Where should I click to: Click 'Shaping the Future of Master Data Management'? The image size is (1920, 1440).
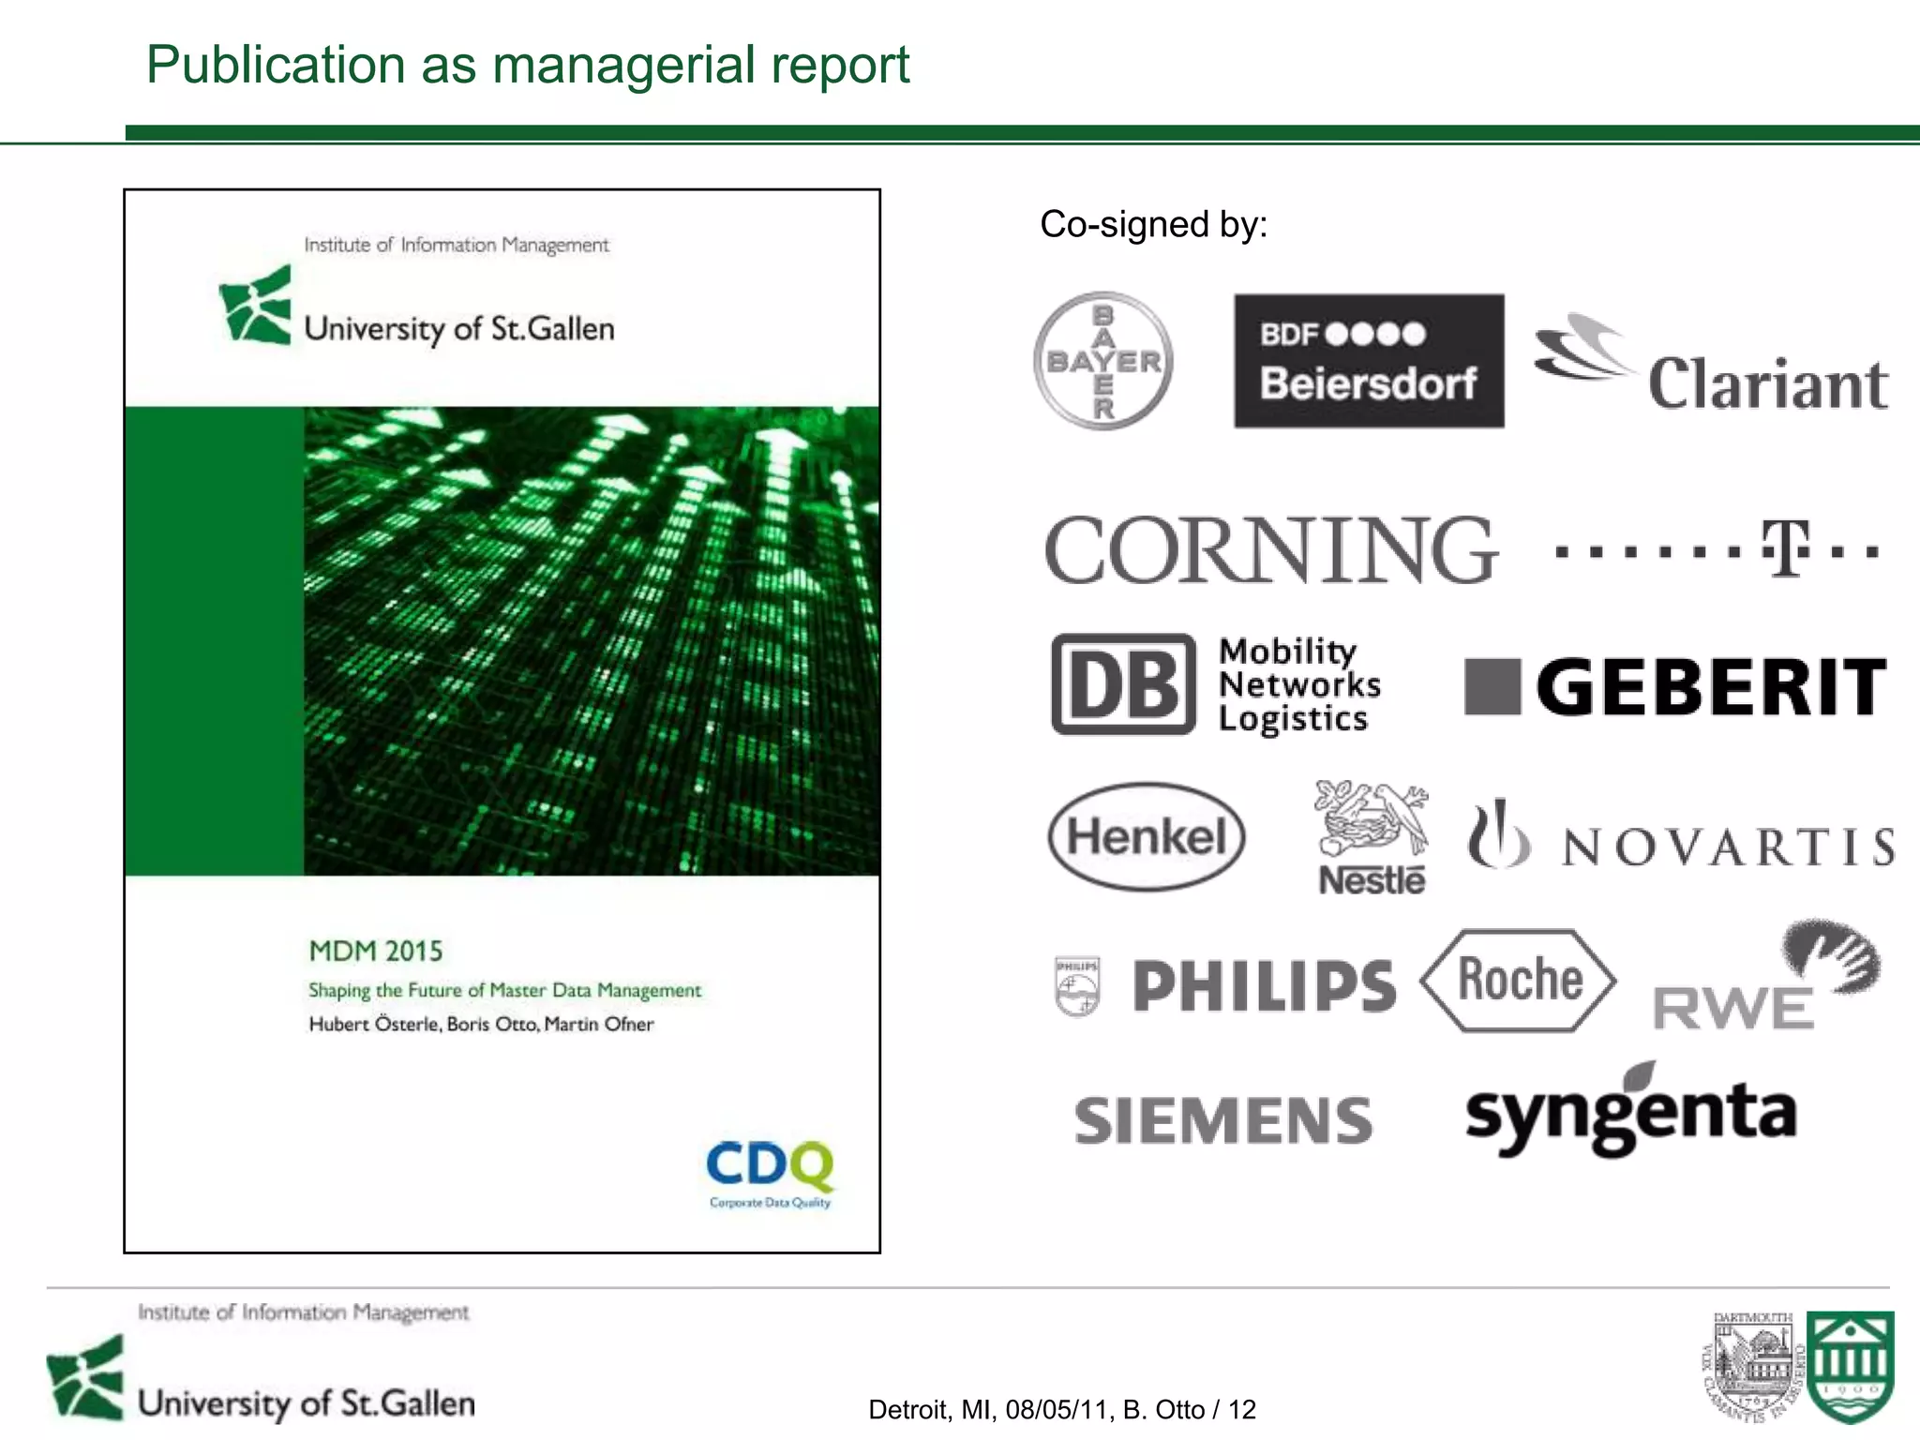point(504,990)
